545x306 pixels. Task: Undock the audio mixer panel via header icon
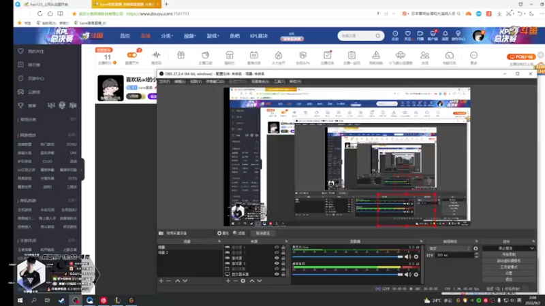[x=421, y=241]
